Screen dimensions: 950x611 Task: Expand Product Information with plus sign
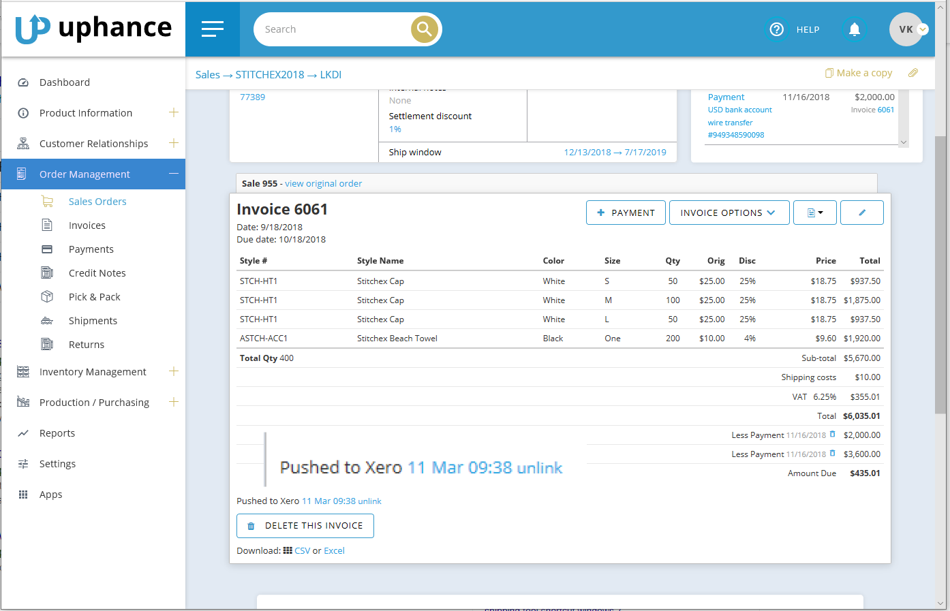click(174, 112)
